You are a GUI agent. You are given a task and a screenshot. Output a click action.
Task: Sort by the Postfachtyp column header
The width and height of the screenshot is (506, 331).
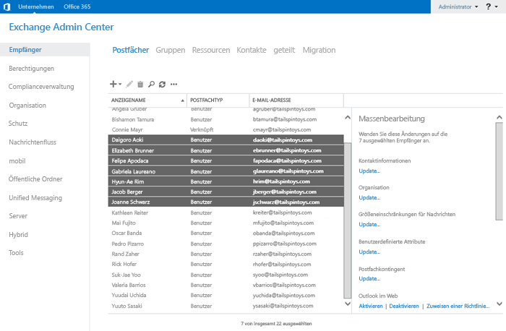point(218,100)
